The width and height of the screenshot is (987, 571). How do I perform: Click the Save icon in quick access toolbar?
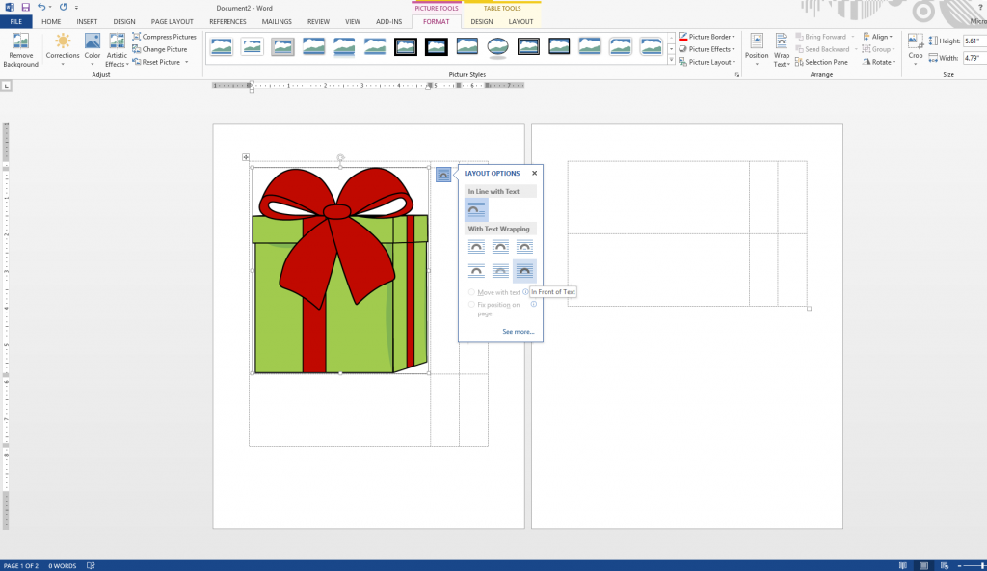25,8
